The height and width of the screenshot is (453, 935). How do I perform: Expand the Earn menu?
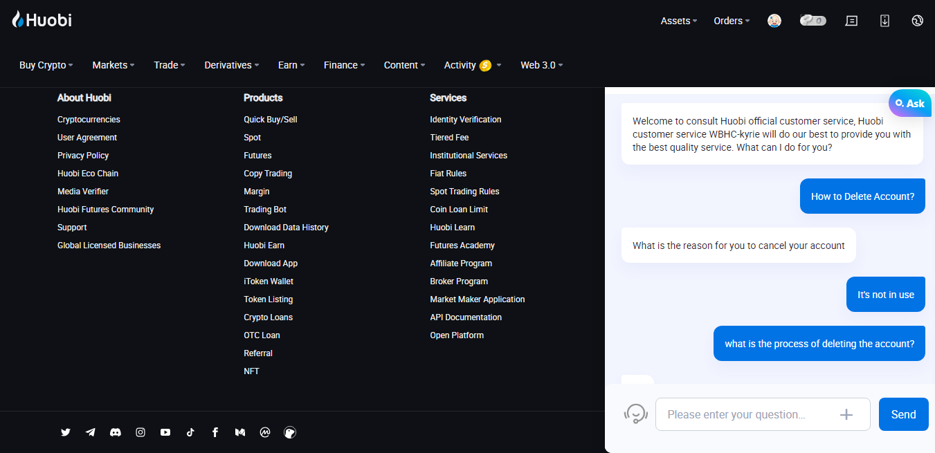coord(291,65)
